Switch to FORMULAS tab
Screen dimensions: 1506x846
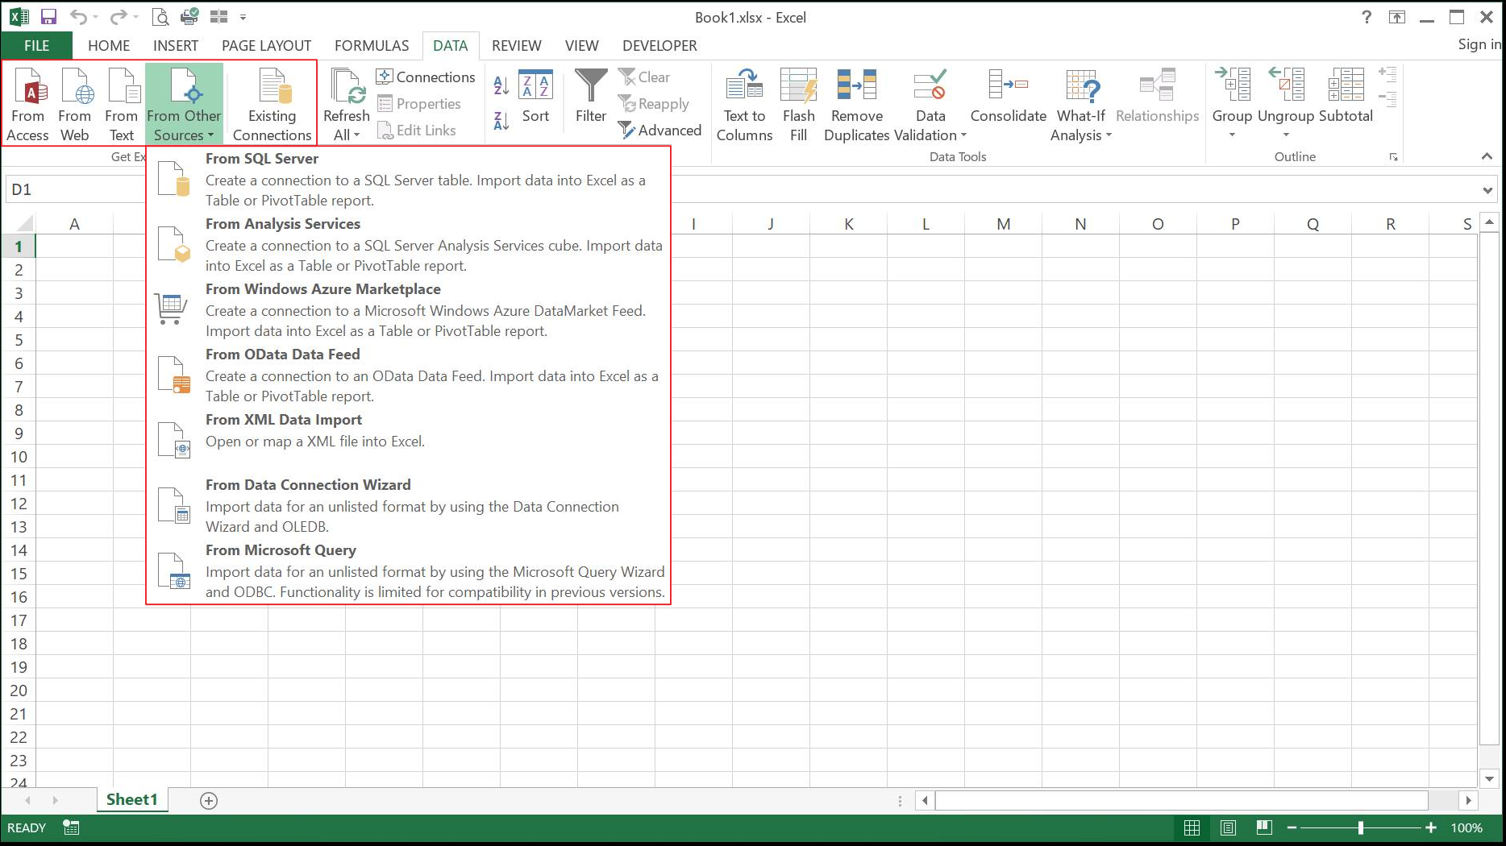pyautogui.click(x=372, y=46)
